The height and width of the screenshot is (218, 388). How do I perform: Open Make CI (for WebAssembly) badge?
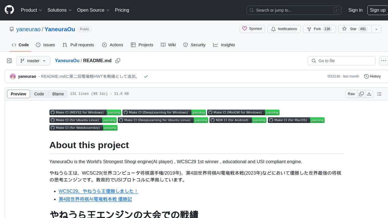pyautogui.click(x=83, y=128)
